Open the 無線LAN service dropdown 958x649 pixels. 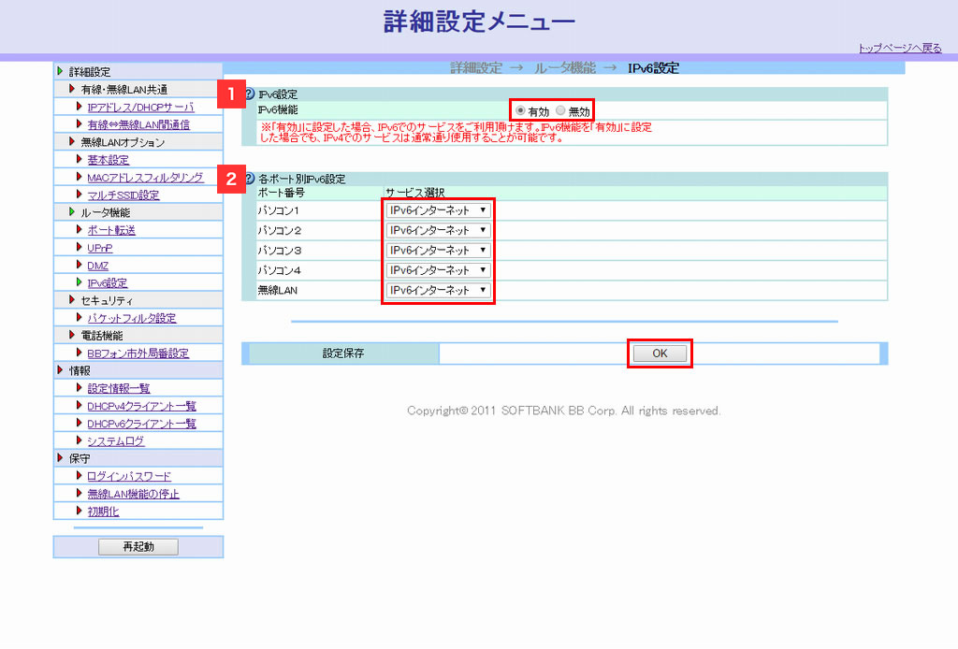439,291
